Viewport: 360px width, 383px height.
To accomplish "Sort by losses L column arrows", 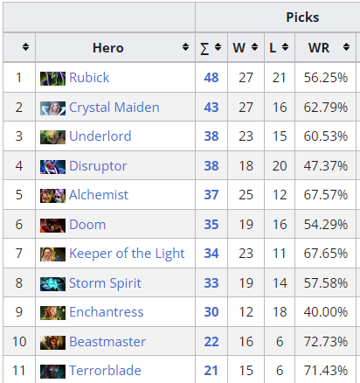I will 285,47.
